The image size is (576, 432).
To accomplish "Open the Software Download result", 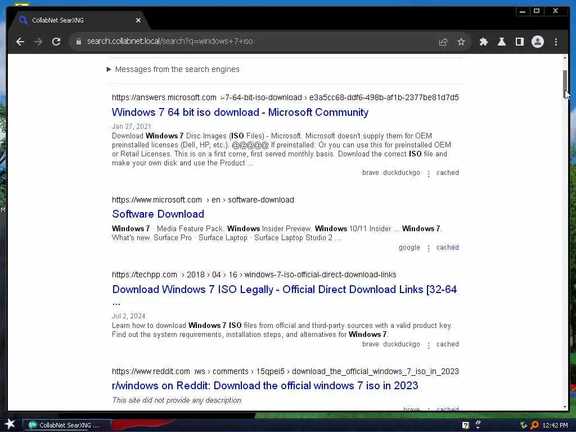I will (x=158, y=214).
